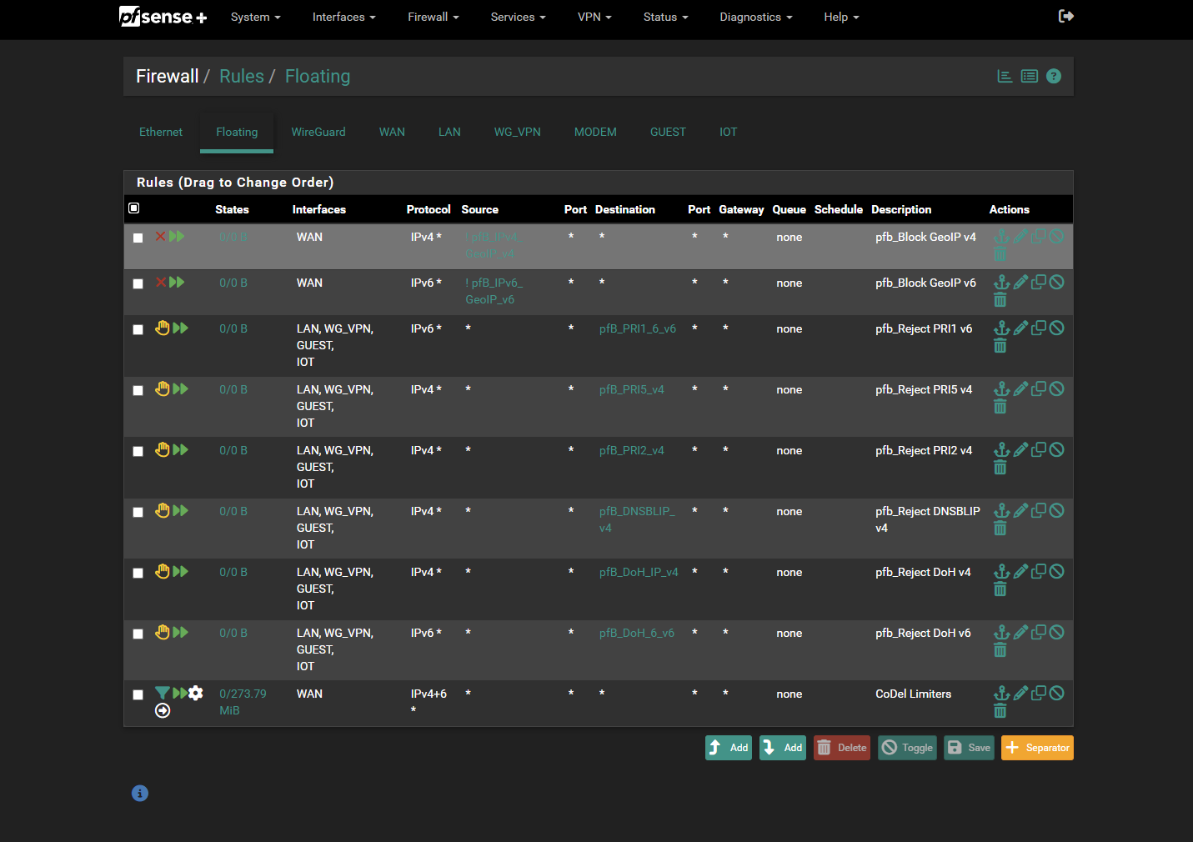
Task: Open the VPN dropdown menu
Action: 594,17
